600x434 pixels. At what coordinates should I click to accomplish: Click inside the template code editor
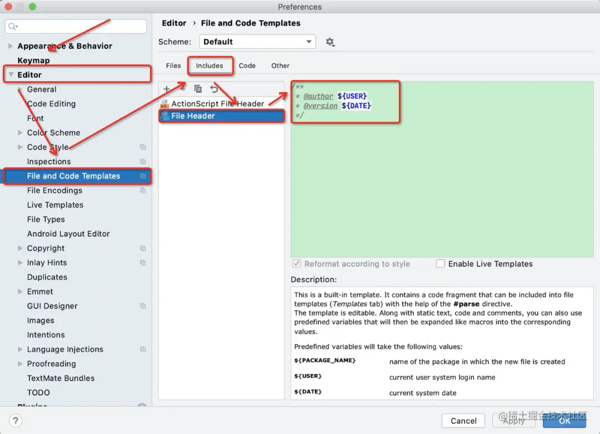click(442, 169)
